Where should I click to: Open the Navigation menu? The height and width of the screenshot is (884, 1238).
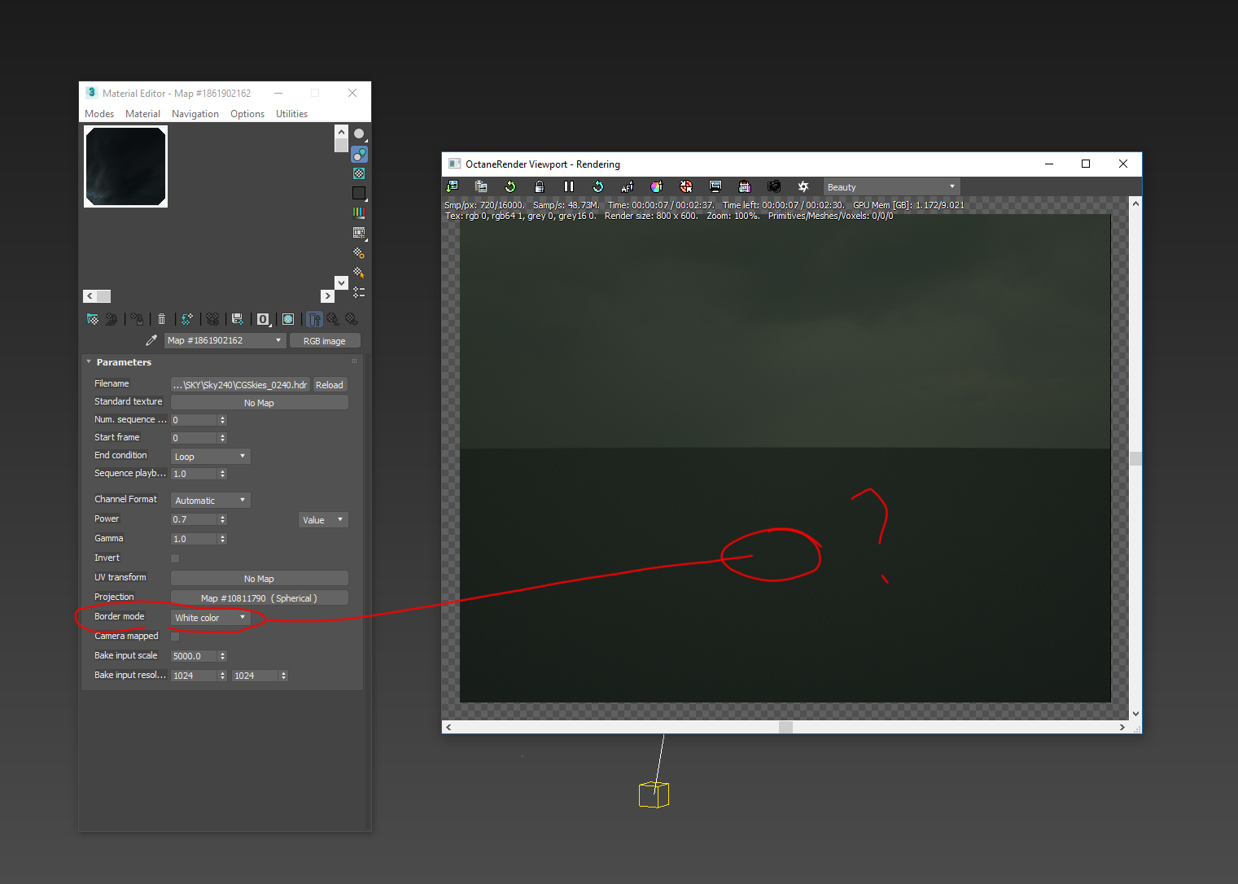coord(195,114)
